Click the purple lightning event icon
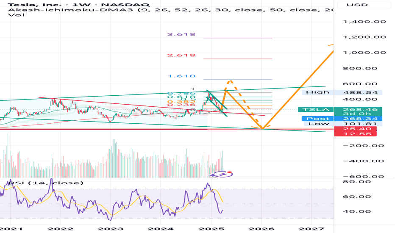395x233 pixels. tap(223, 174)
